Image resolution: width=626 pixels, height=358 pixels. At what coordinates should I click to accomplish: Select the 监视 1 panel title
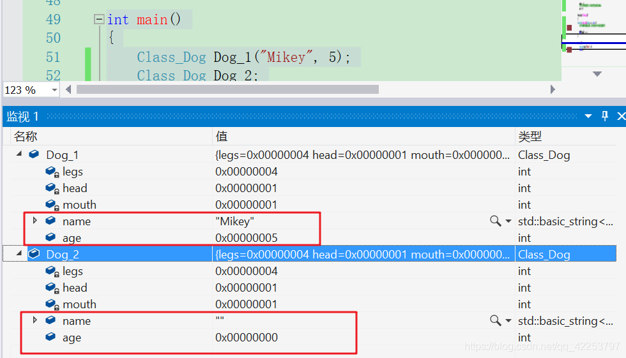click(x=22, y=116)
